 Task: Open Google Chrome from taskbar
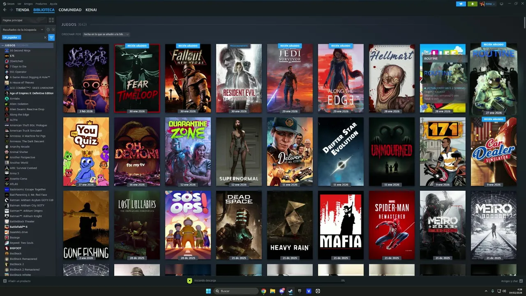click(x=263, y=291)
